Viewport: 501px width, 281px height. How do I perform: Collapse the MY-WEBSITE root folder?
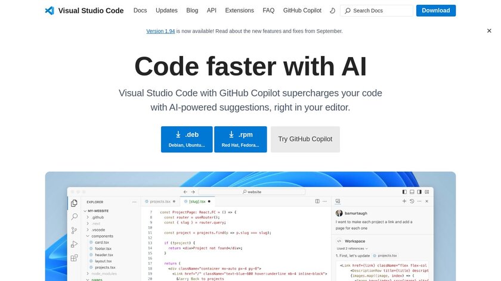click(85, 211)
